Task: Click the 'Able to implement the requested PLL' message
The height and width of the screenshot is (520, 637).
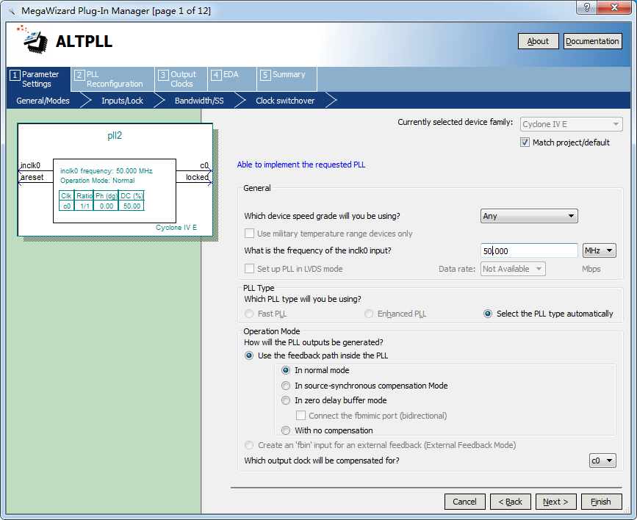Action: coord(301,165)
